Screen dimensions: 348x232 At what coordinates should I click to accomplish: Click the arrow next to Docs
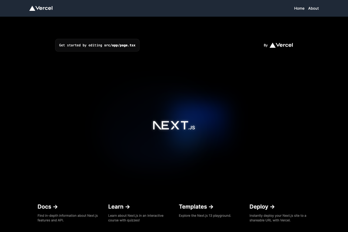click(56, 207)
